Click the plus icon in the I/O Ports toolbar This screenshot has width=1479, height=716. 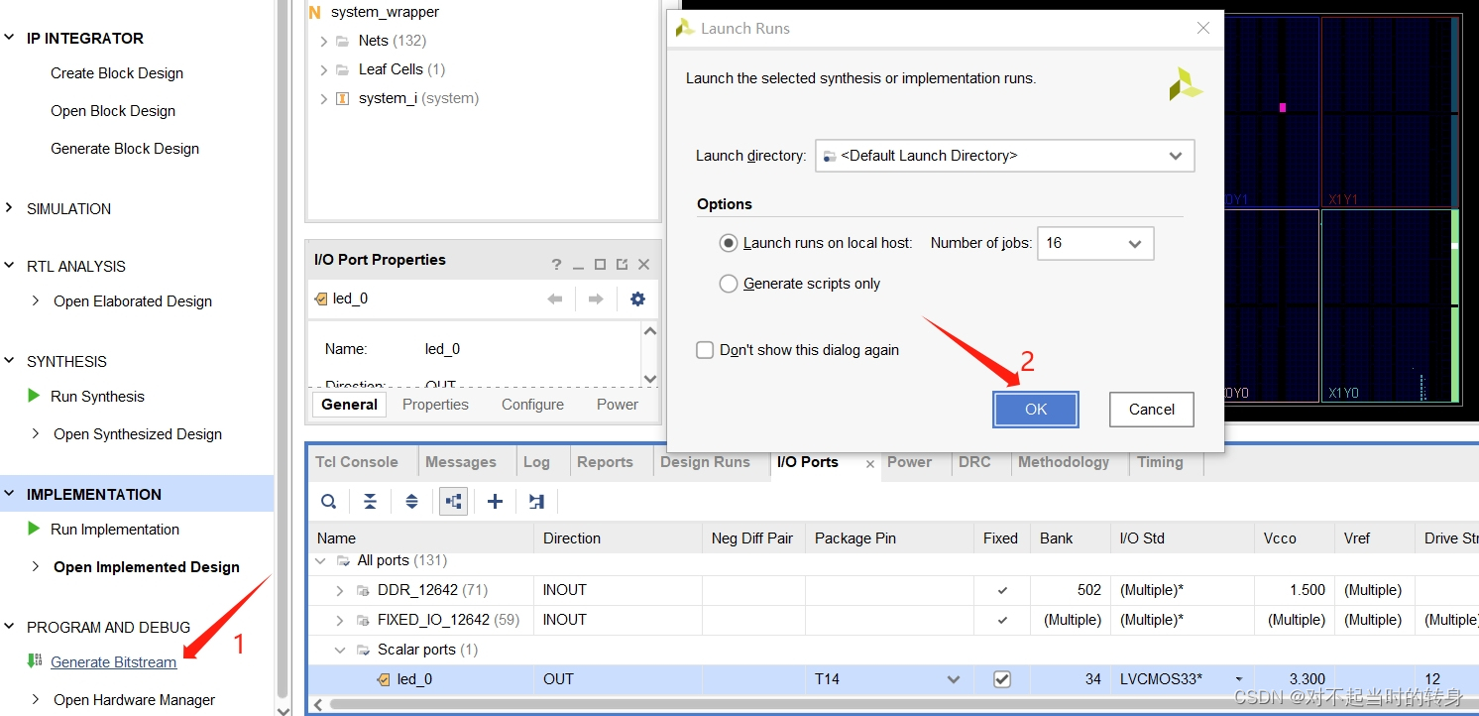(x=496, y=502)
